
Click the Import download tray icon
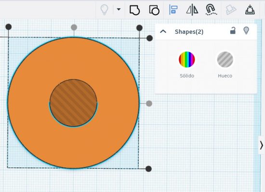click(250, 10)
